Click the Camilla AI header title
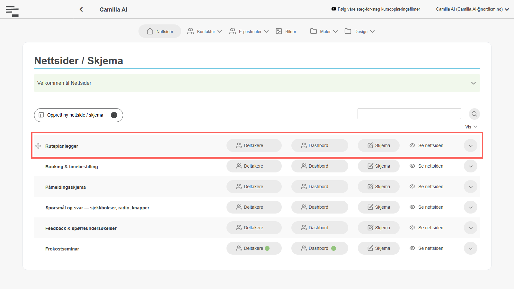514x289 pixels. 113,10
